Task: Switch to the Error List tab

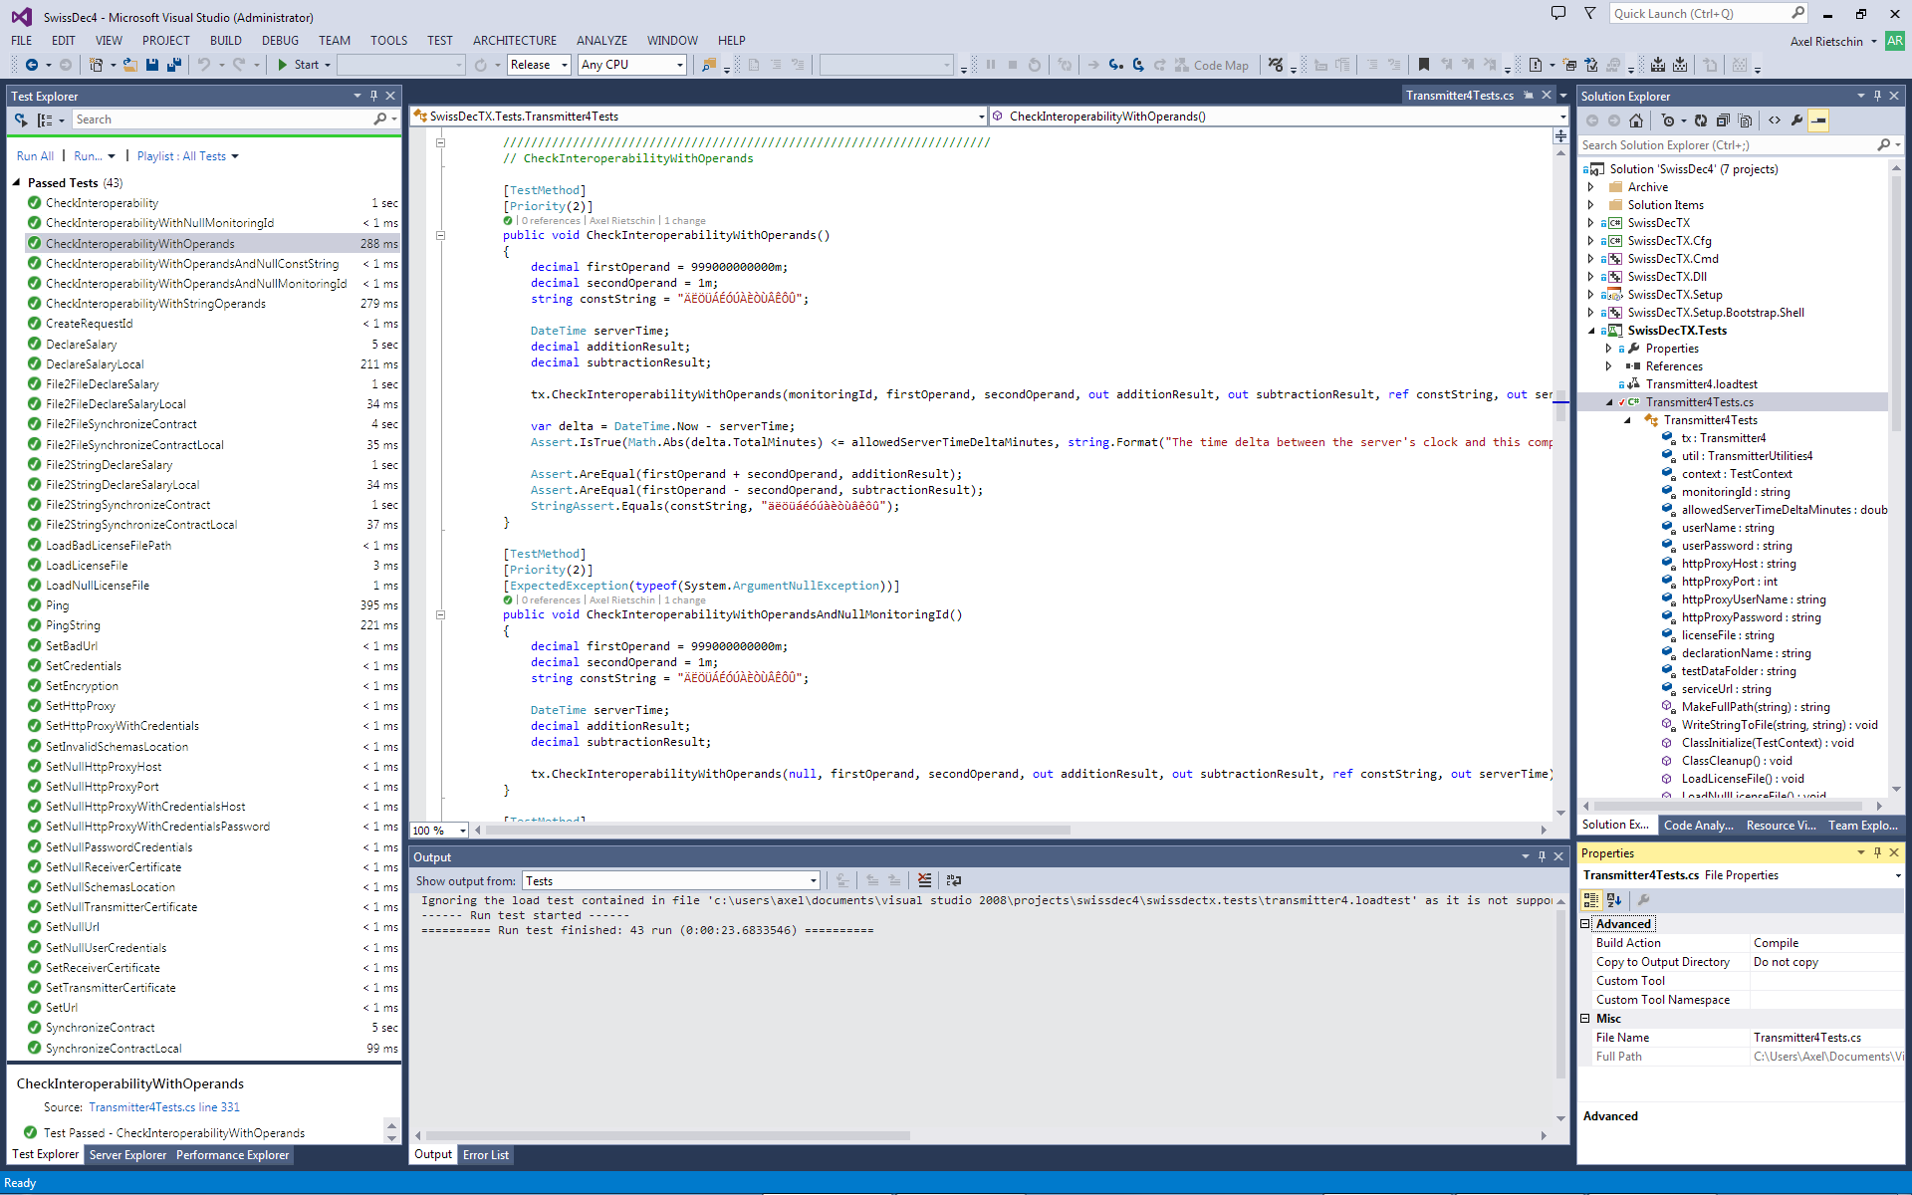Action: [x=486, y=1155]
